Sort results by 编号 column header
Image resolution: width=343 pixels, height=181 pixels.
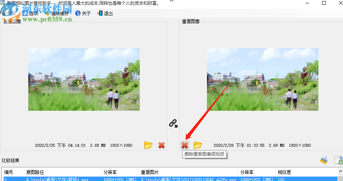point(13,172)
